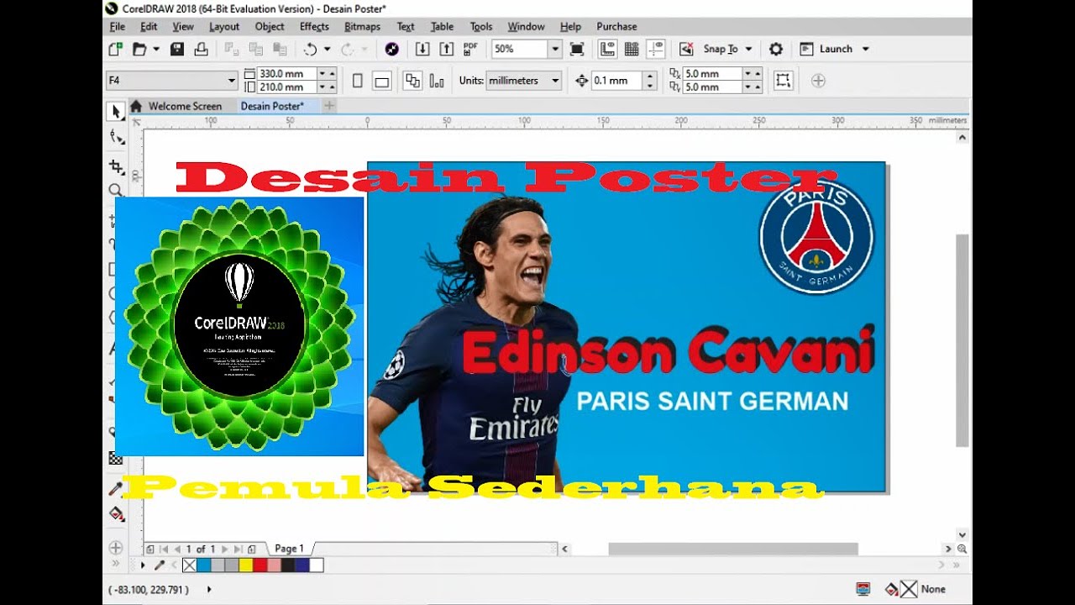The image size is (1075, 605).
Task: Select the No Color X swatch in palette
Action: tap(189, 566)
